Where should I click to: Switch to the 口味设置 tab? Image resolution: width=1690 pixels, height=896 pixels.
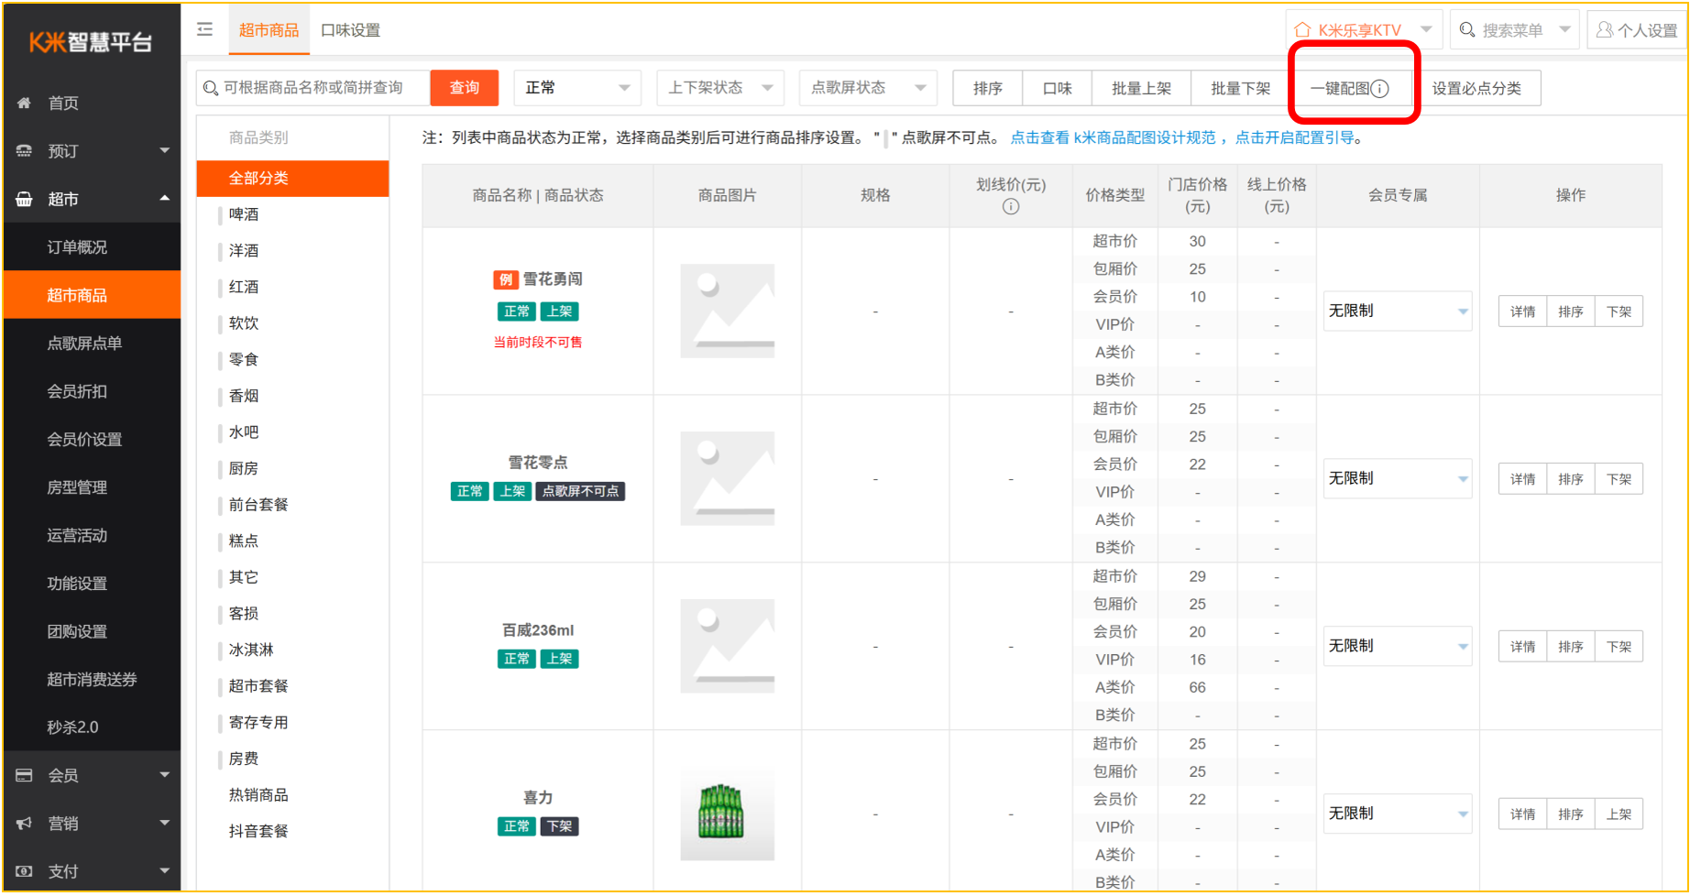pos(351,29)
